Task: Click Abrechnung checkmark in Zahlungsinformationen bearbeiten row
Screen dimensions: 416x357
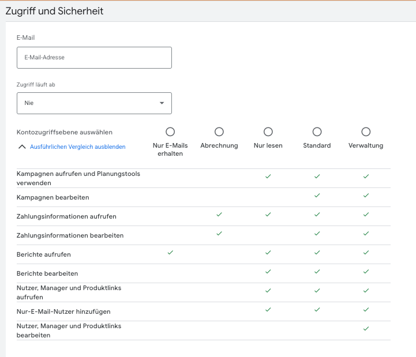Action: click(x=219, y=234)
